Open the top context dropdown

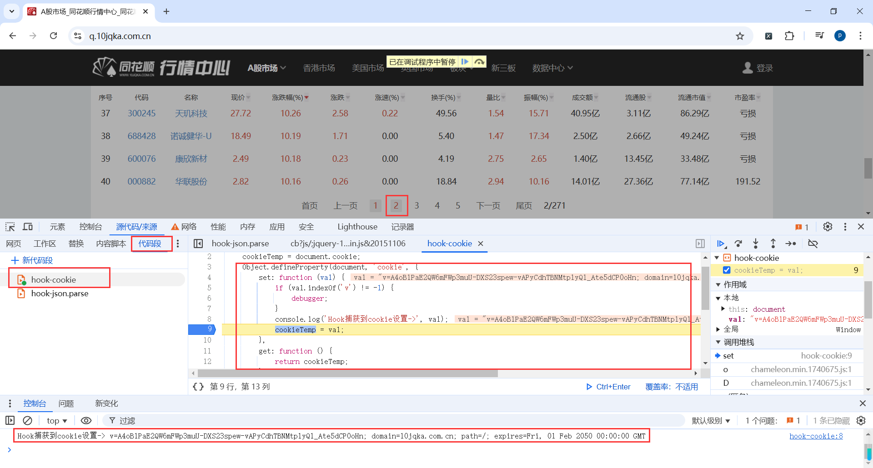click(57, 421)
